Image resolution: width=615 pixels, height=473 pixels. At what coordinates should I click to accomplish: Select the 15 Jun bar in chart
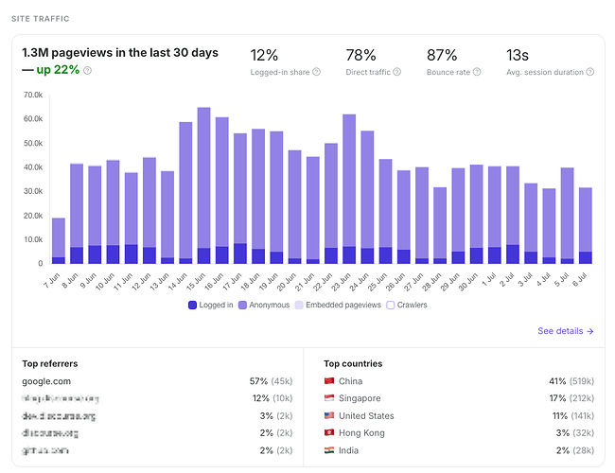pos(203,185)
